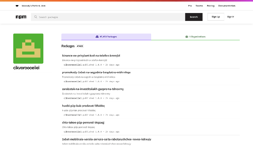
Task: Click description text of chto-takoe-p2p package
Action: (x=78, y=127)
